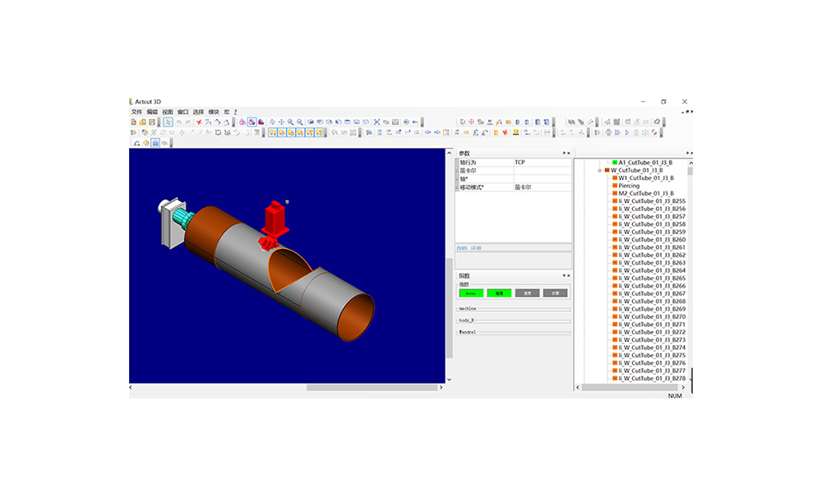Viewport: 822px width, 493px height.
Task: Select the M2_CutTube_01_J3_B tree item
Action: pos(646,193)
